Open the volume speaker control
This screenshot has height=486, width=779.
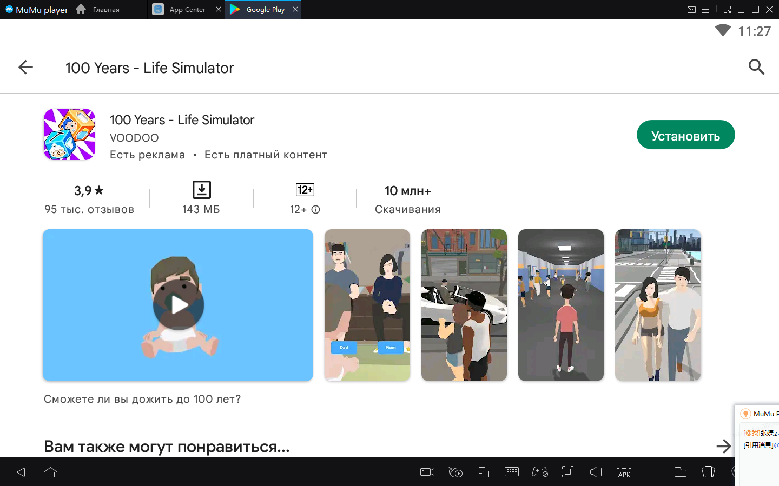[596, 472]
